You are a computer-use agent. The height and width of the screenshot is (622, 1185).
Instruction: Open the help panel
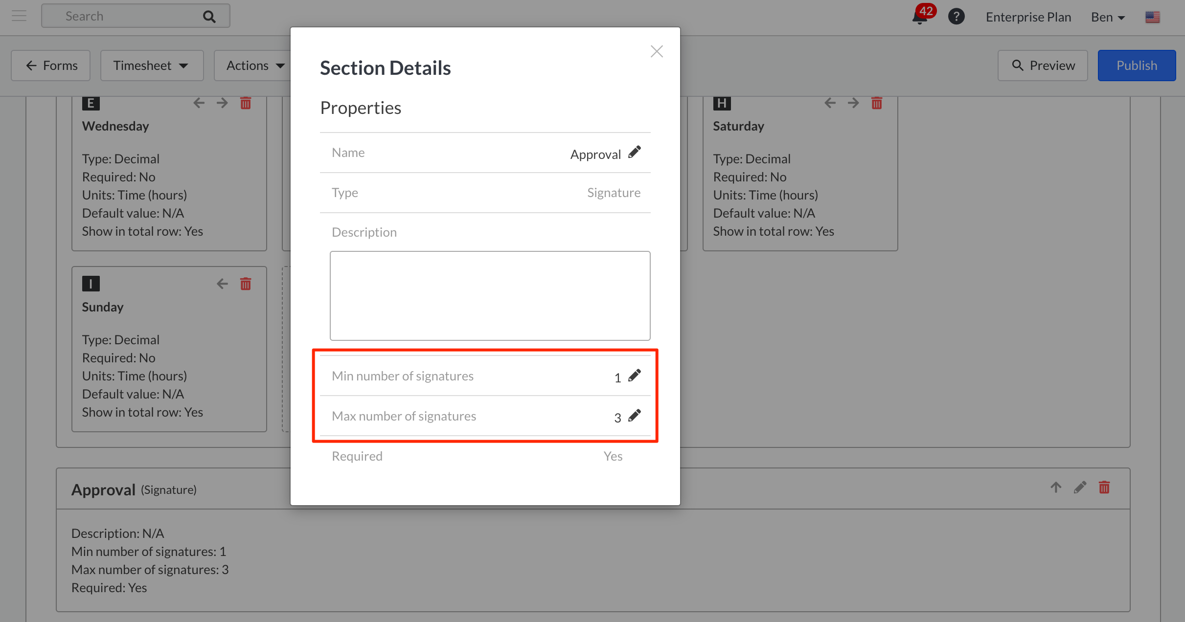957,16
